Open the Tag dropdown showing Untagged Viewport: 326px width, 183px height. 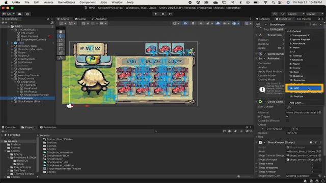click(x=277, y=29)
